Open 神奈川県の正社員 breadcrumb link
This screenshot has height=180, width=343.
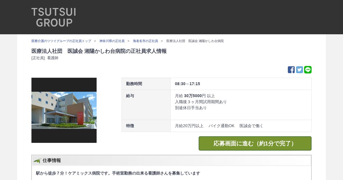(112, 41)
